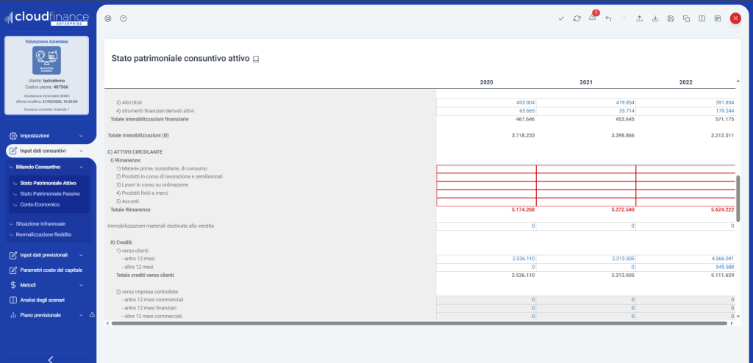Open Parametri costo del capitale
Image resolution: width=753 pixels, height=363 pixels.
(x=51, y=270)
